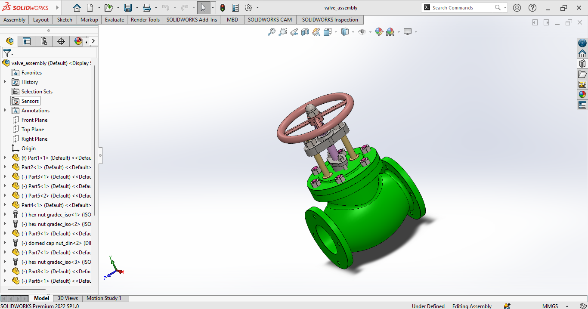
Task: Rebuild with the traffic light icon
Action: click(223, 8)
